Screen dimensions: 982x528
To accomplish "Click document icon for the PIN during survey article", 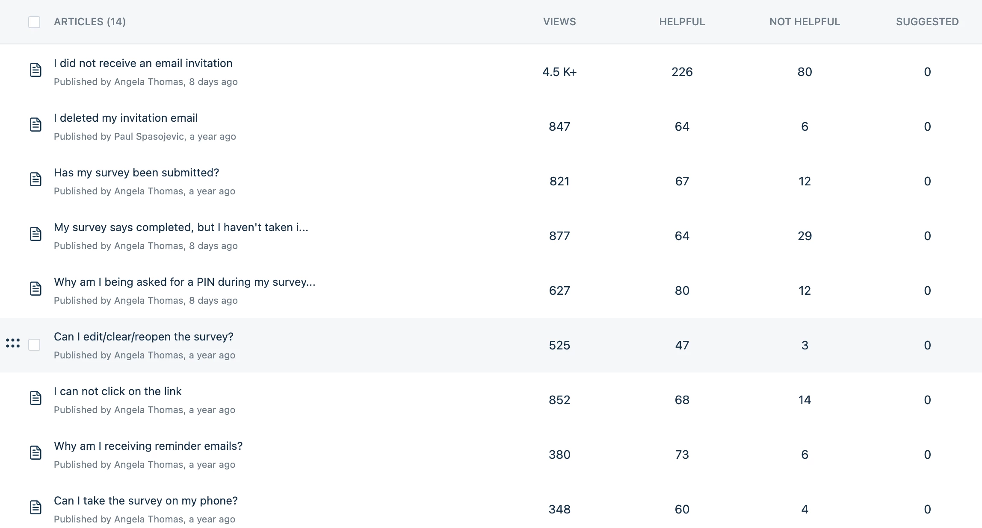I will 35,289.
